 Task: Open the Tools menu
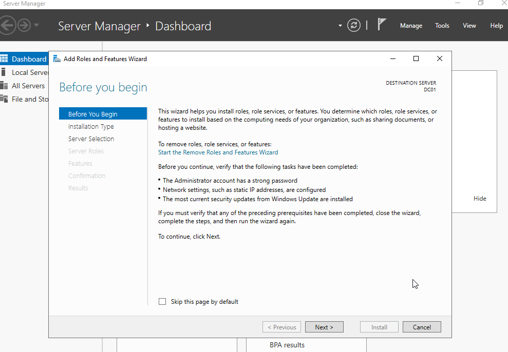[442, 26]
